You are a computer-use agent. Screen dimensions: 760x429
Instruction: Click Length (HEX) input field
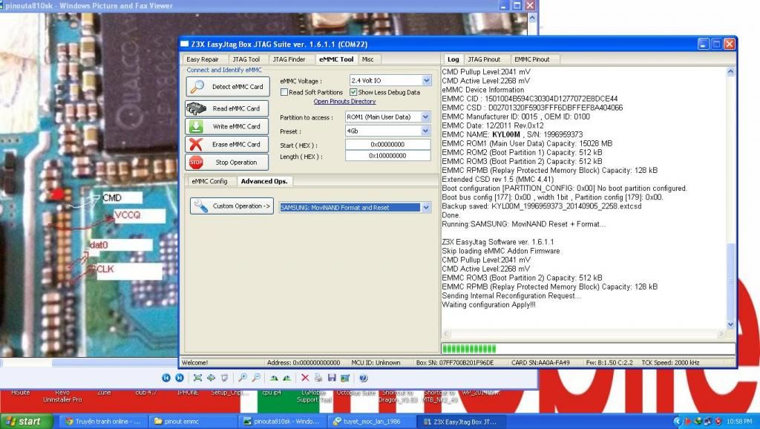387,156
